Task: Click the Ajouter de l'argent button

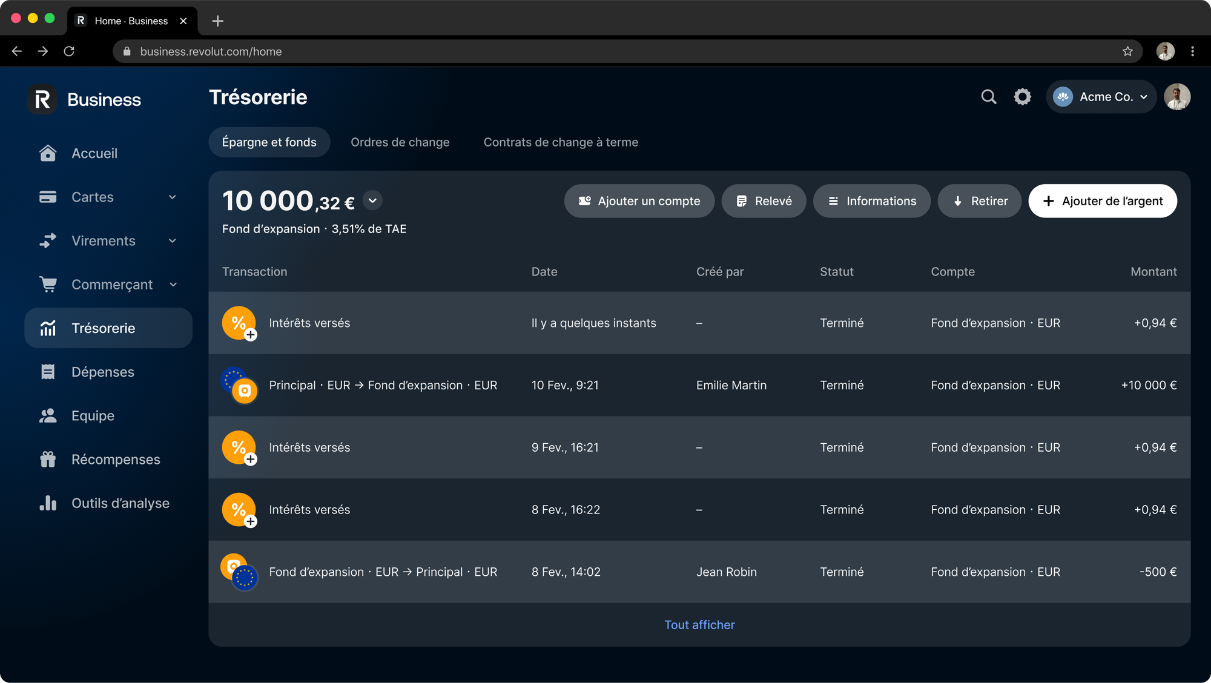Action: pos(1102,201)
